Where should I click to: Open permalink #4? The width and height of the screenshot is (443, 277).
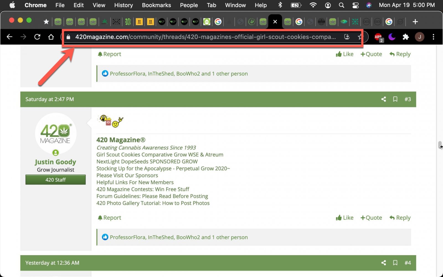(x=408, y=263)
